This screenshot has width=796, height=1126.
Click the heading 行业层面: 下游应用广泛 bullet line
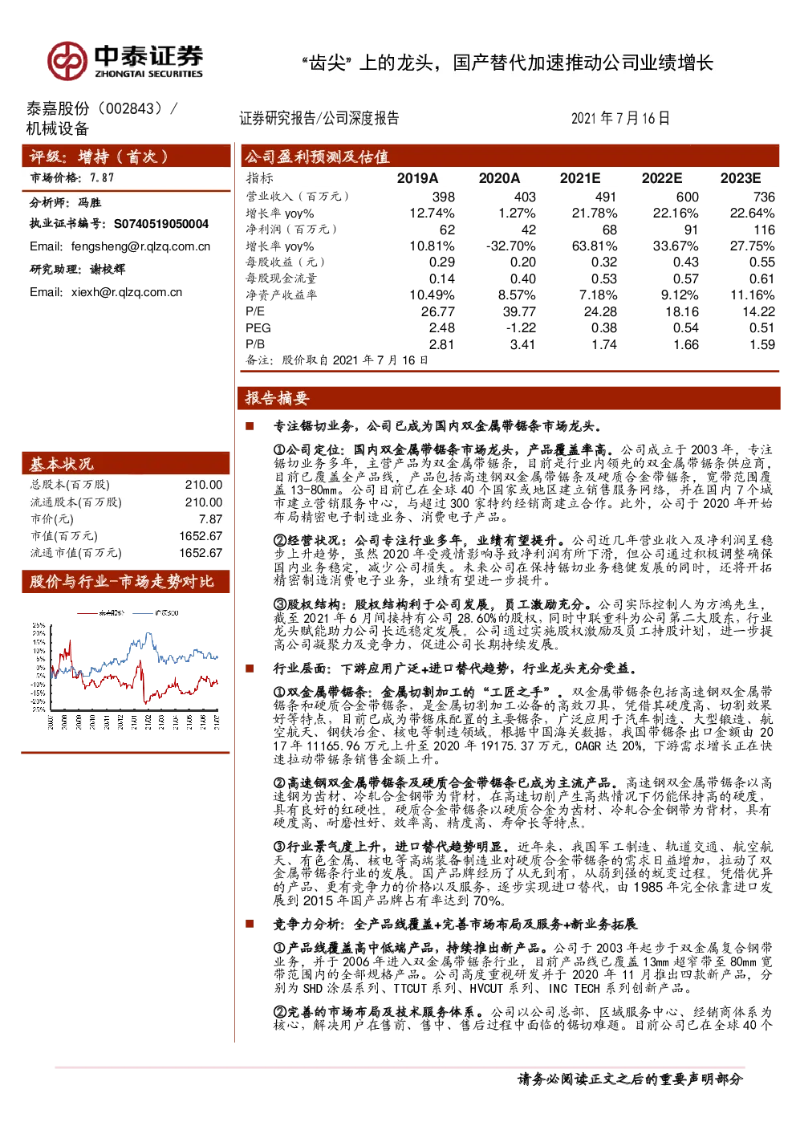point(455,669)
